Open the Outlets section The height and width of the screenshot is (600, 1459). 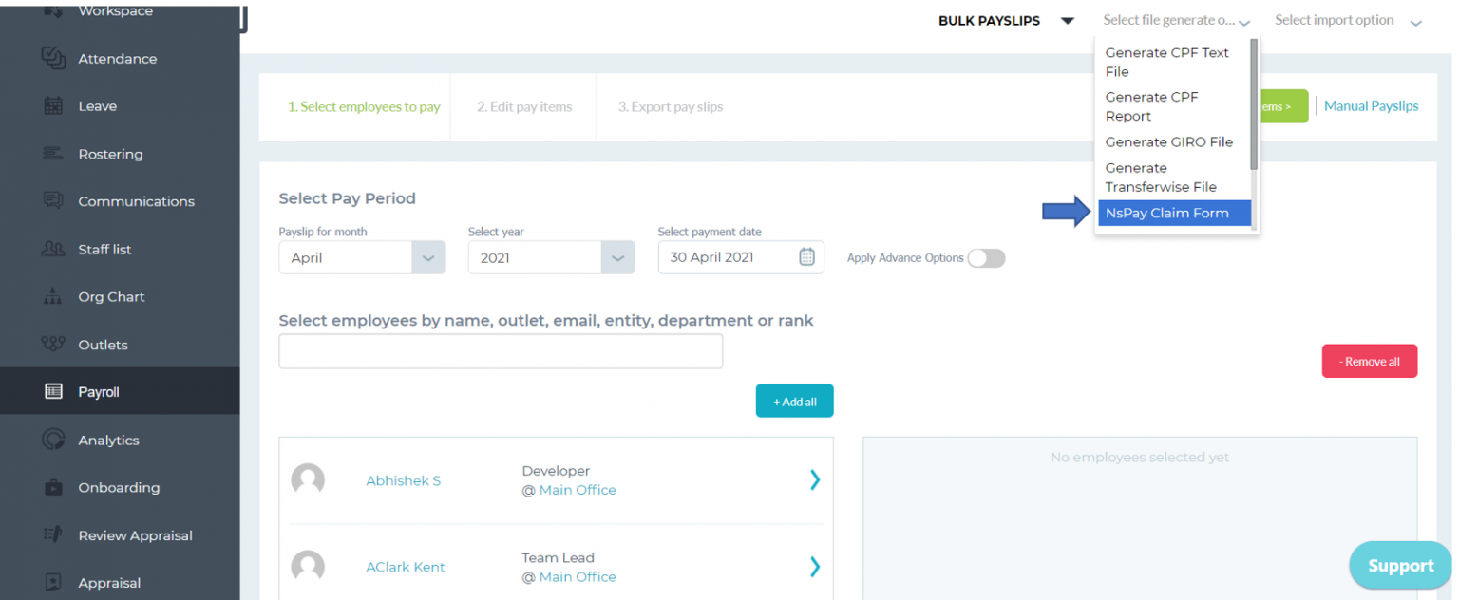tap(103, 345)
